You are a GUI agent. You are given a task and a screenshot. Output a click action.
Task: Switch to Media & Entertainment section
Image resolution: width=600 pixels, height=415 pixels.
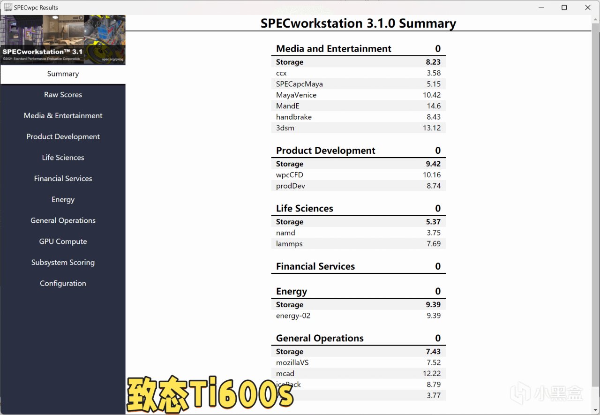pos(63,115)
